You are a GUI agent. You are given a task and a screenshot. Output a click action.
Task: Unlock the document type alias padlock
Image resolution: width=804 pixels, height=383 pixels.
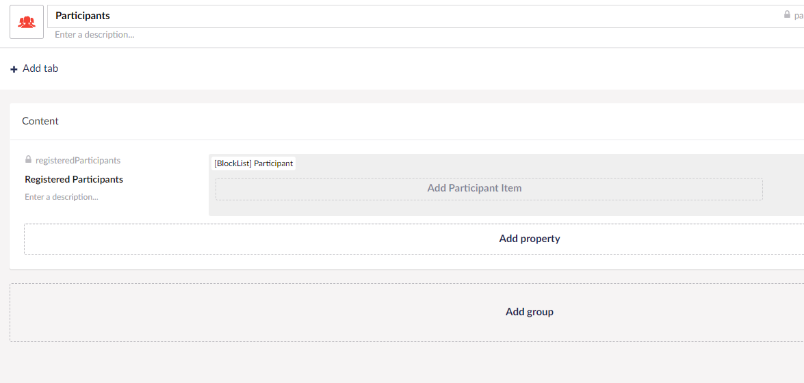pyautogui.click(x=787, y=15)
